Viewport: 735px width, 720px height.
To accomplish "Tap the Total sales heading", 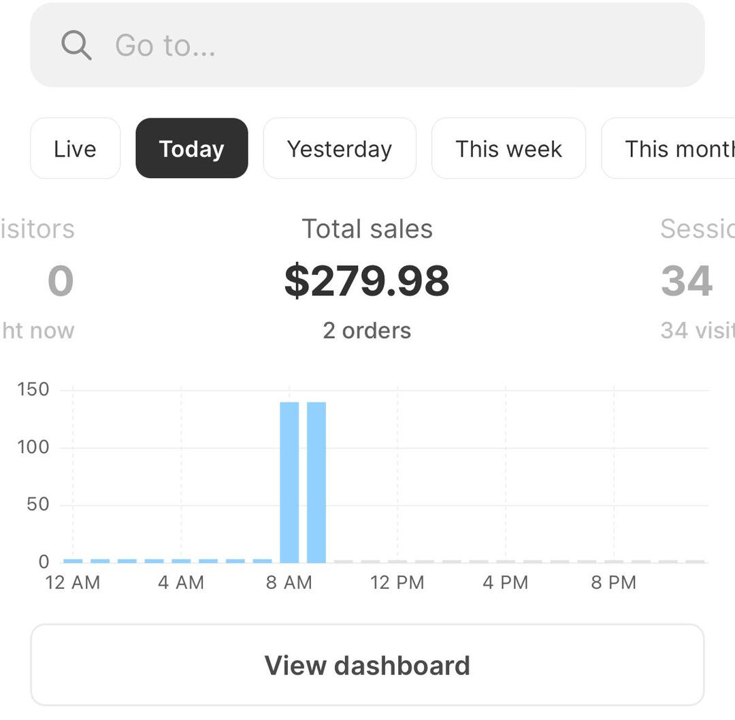I will pyautogui.click(x=367, y=229).
